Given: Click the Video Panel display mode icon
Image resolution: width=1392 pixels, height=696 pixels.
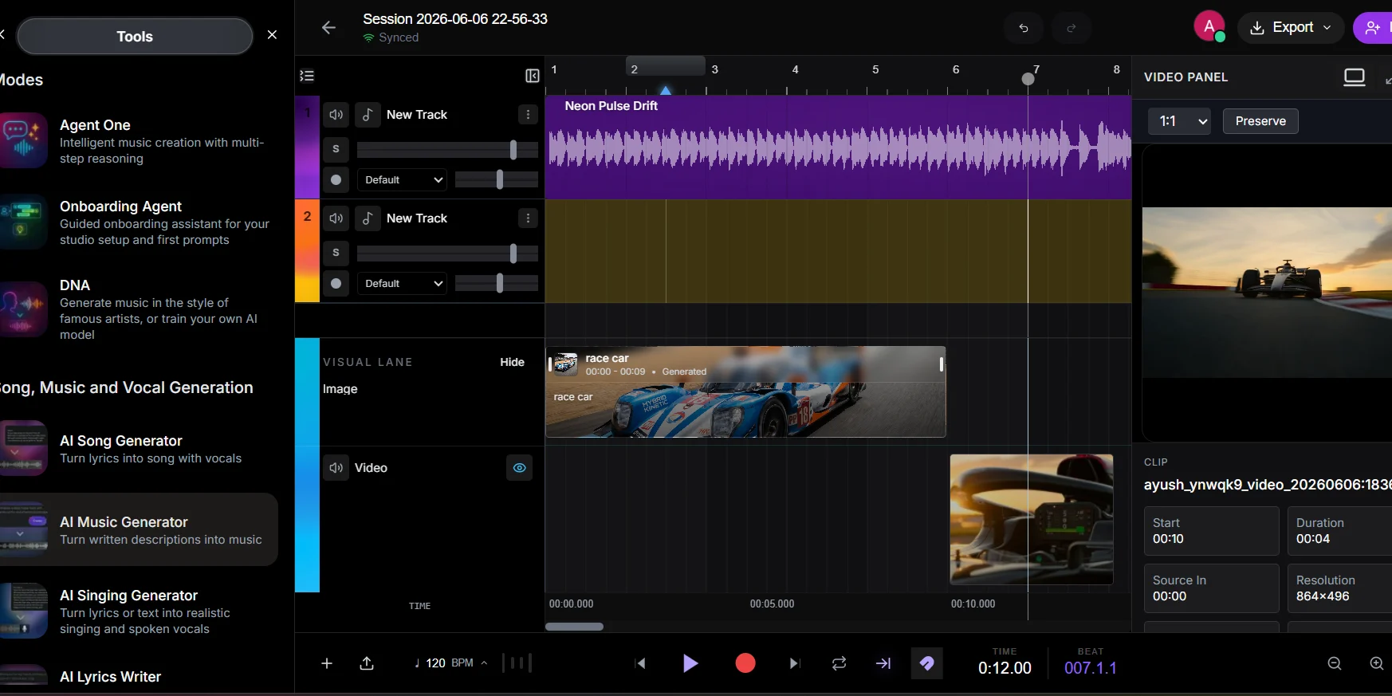Looking at the screenshot, I should 1355,77.
